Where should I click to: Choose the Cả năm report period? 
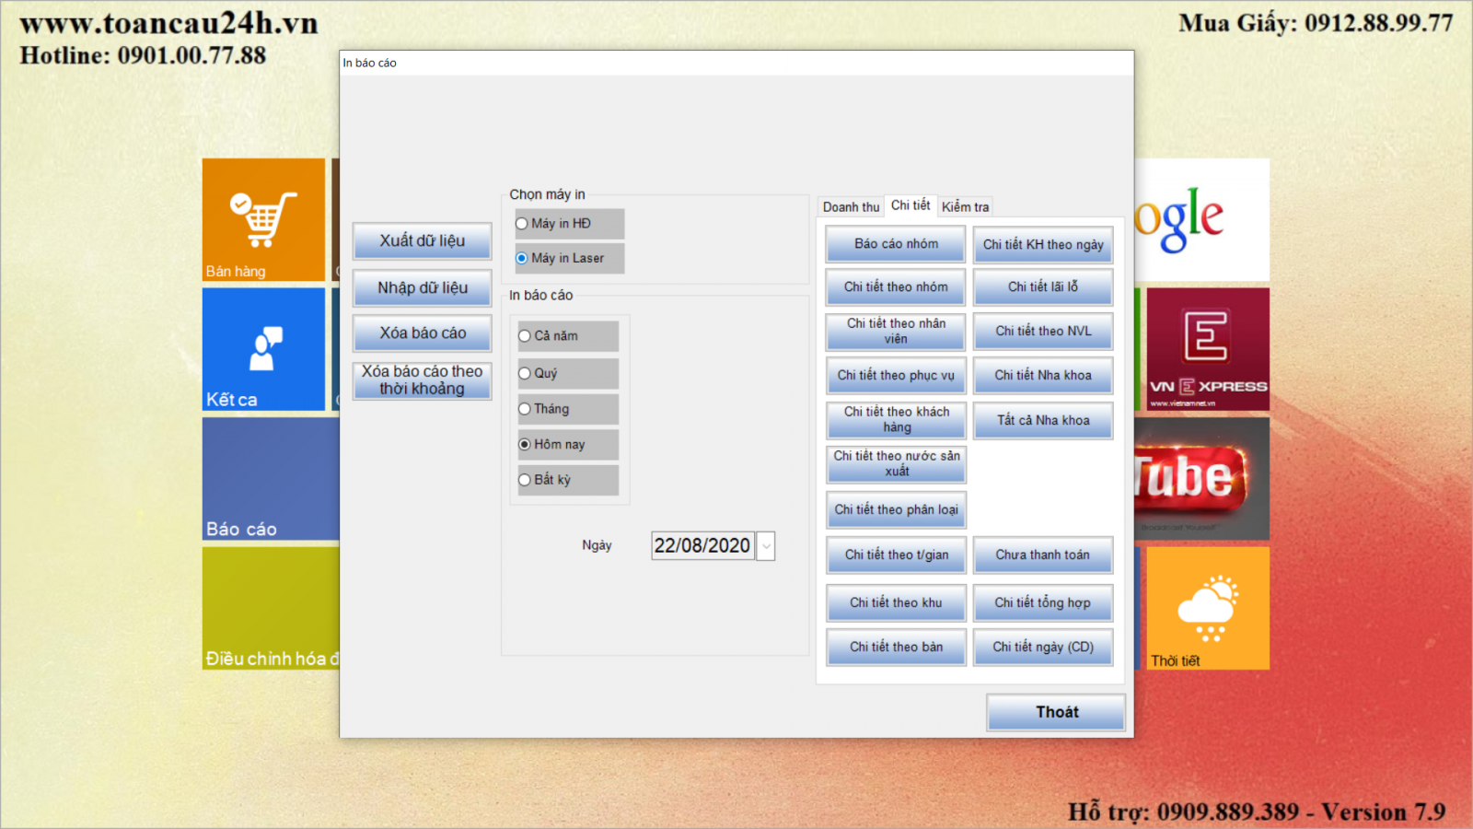[525, 336]
